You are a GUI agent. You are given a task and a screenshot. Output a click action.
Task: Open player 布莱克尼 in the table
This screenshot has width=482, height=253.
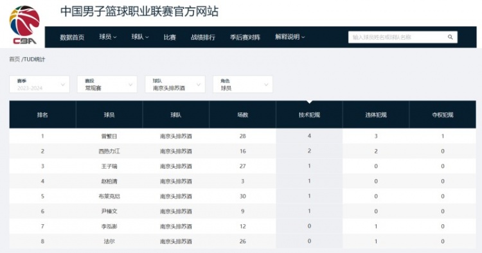point(109,196)
